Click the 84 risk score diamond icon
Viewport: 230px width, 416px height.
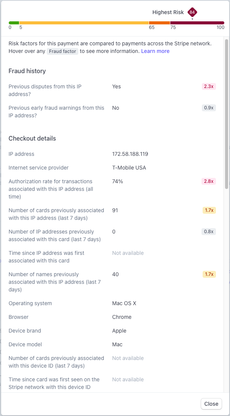(x=192, y=12)
